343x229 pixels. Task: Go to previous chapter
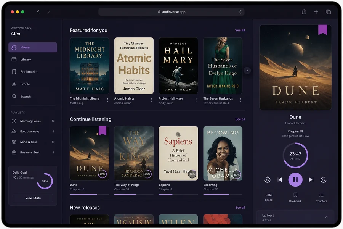pyautogui.click(x=280, y=180)
